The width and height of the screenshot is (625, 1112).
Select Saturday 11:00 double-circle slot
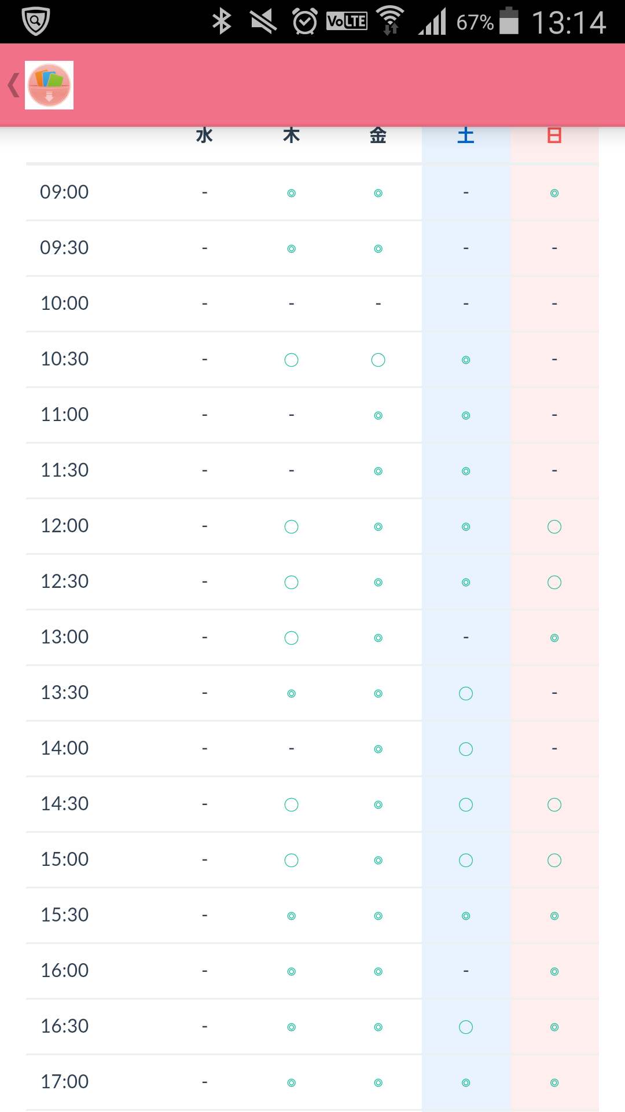tap(466, 415)
